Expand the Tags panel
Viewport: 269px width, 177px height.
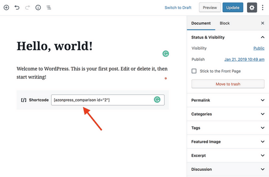[228, 128]
